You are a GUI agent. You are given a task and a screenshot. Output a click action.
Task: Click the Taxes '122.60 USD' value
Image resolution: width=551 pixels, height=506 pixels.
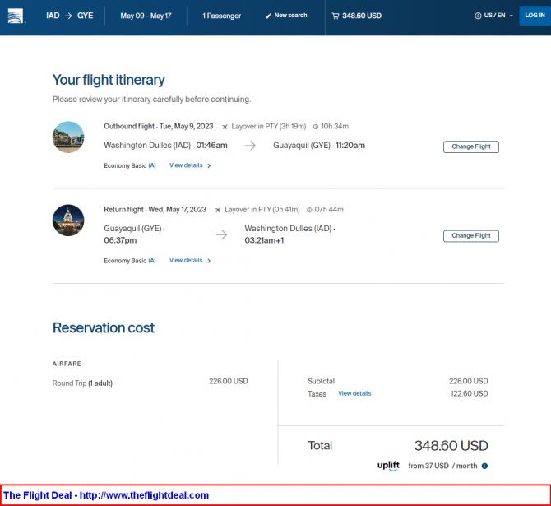[x=469, y=393]
